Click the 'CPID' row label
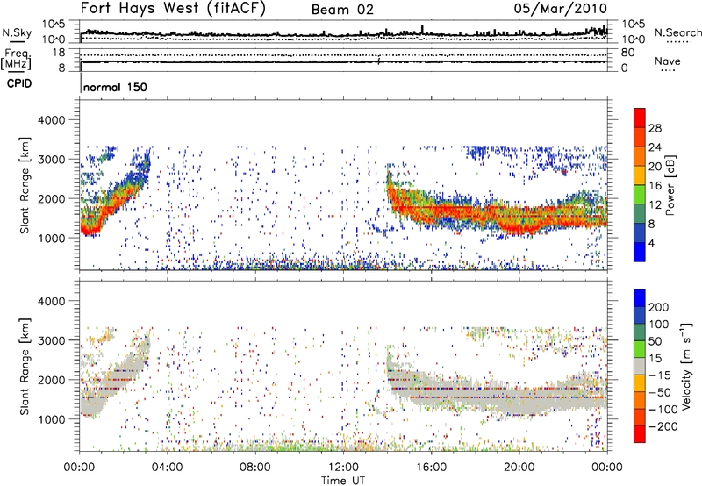Image resolution: width=702 pixels, height=486 pixels. [19, 83]
